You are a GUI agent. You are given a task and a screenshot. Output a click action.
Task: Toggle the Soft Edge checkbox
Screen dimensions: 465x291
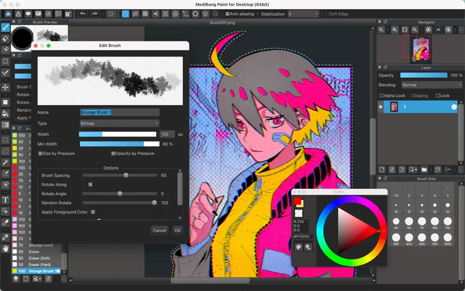pos(327,14)
